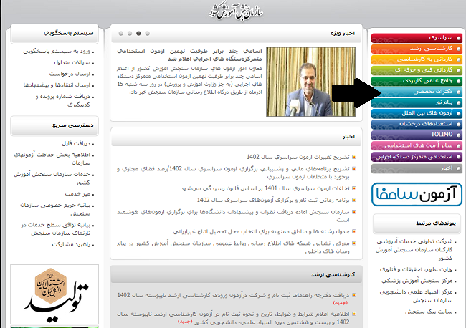Screen dimensions: 466x328
Task: Click the white bullet on TOLIMO item
Action: coord(459,135)
